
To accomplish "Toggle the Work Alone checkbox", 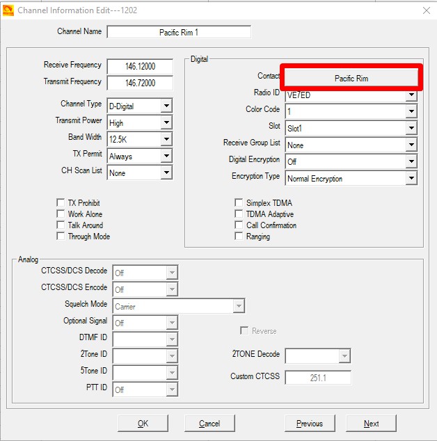I will [61, 214].
